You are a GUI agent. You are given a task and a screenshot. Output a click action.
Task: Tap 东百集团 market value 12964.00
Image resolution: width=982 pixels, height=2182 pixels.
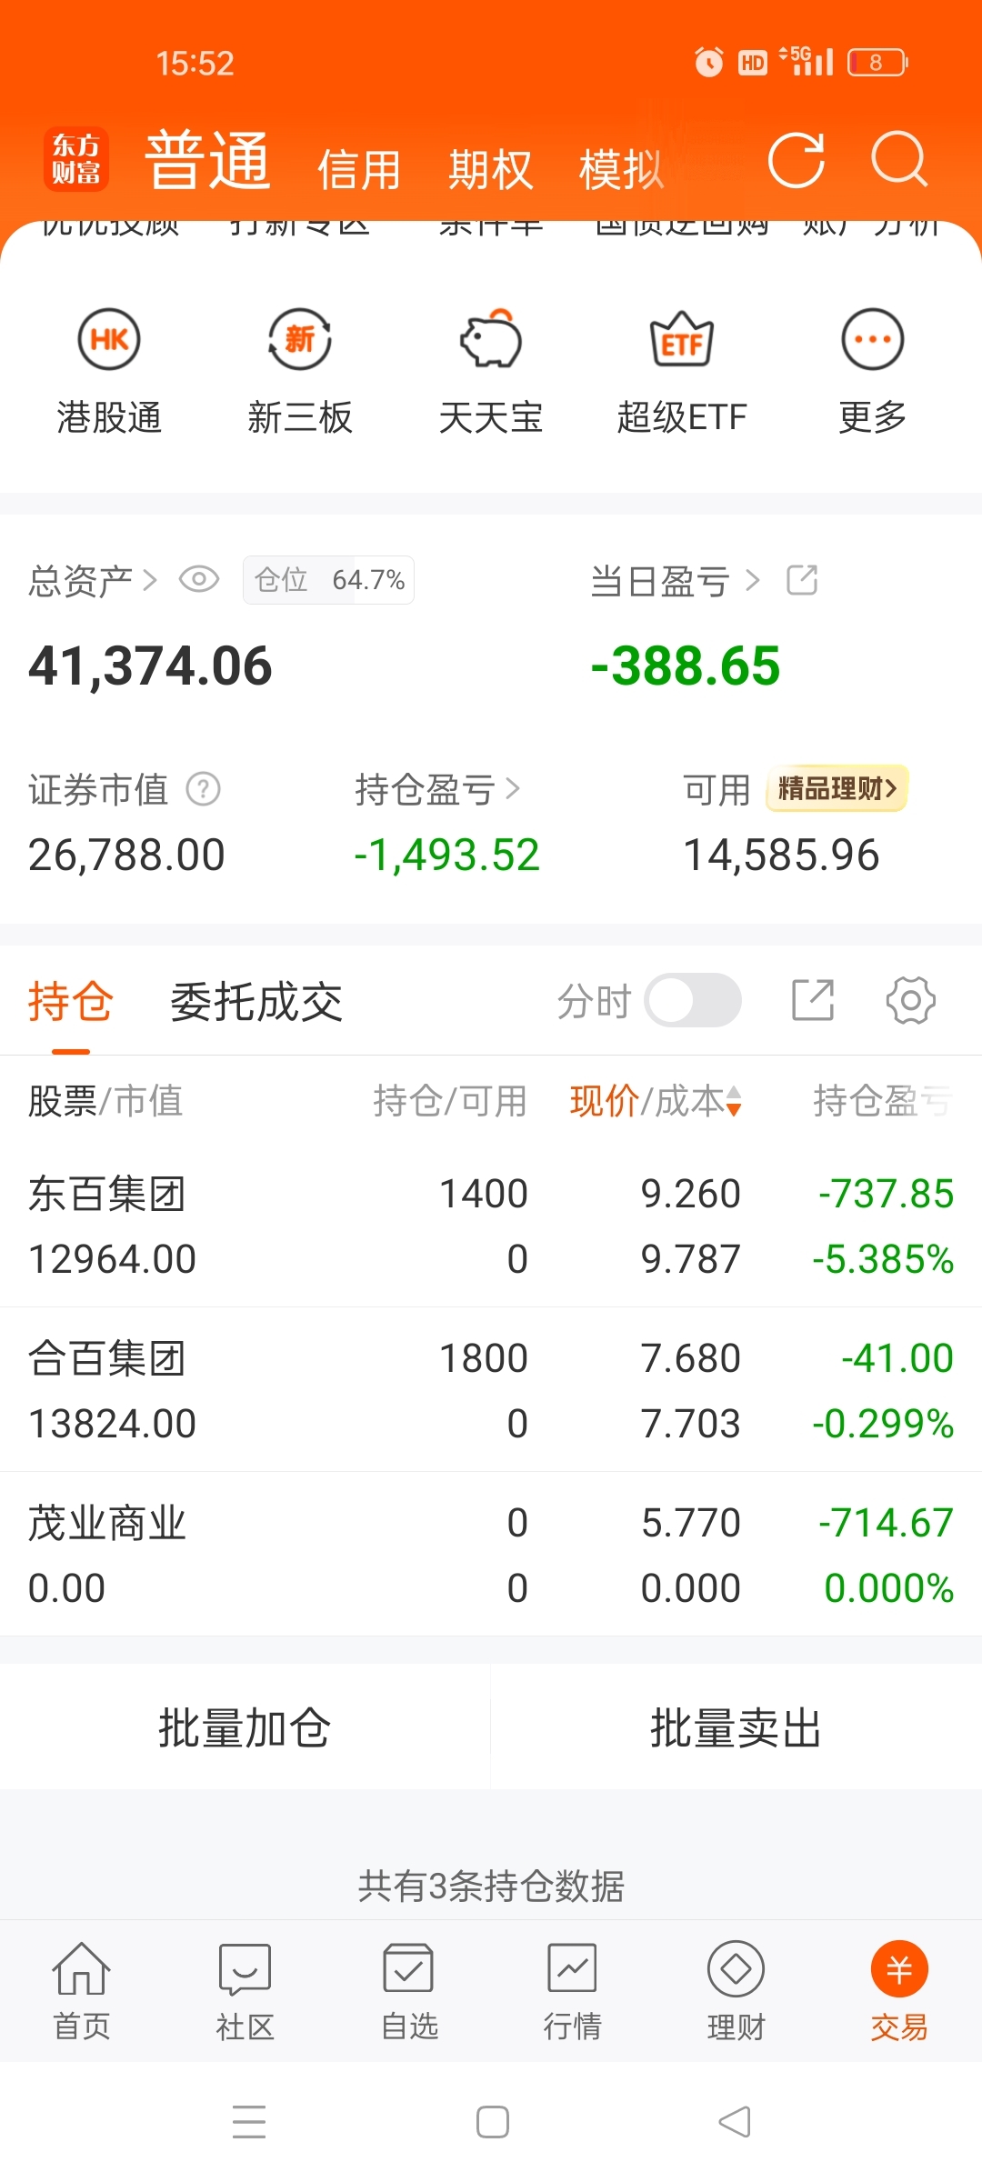(112, 1259)
